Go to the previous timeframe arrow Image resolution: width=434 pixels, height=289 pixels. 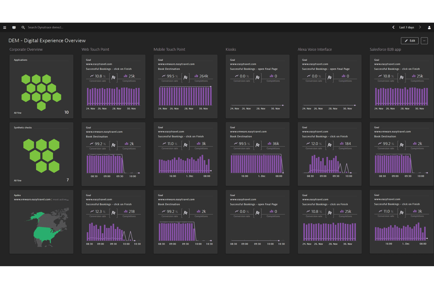394,27
